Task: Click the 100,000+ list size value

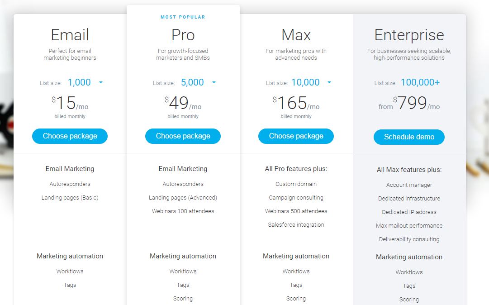Action: (x=420, y=82)
